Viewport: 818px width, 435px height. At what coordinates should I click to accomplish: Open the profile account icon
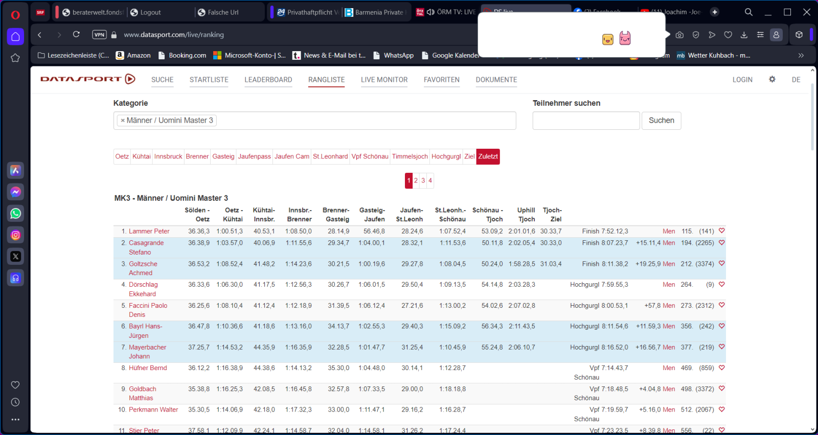(x=776, y=35)
